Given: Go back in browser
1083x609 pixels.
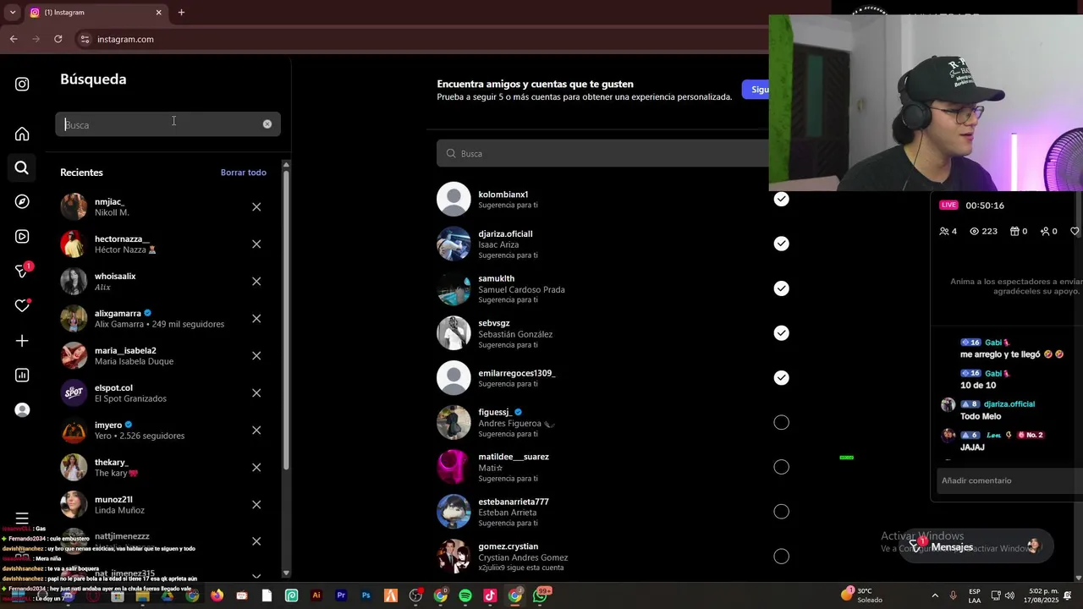Looking at the screenshot, I should coord(14,39).
